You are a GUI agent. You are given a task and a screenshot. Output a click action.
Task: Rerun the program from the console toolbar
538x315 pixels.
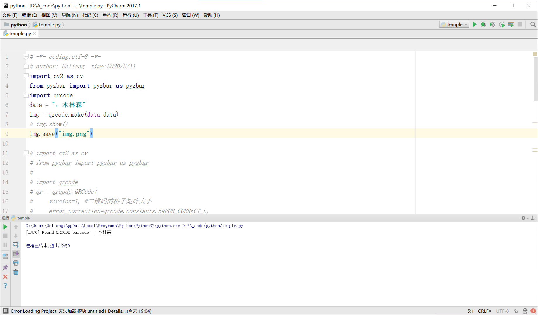coord(5,226)
